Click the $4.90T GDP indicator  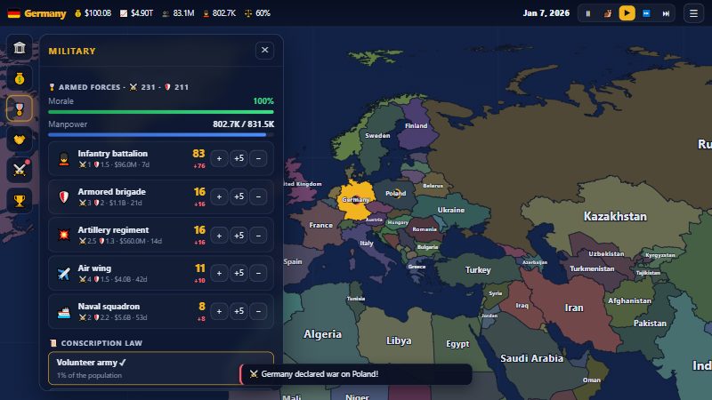click(136, 13)
